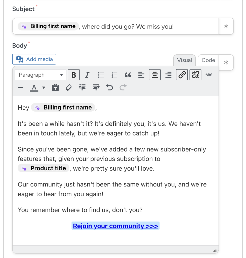
Task: Toggle bold formatting in the toolbar
Action: 73,75
